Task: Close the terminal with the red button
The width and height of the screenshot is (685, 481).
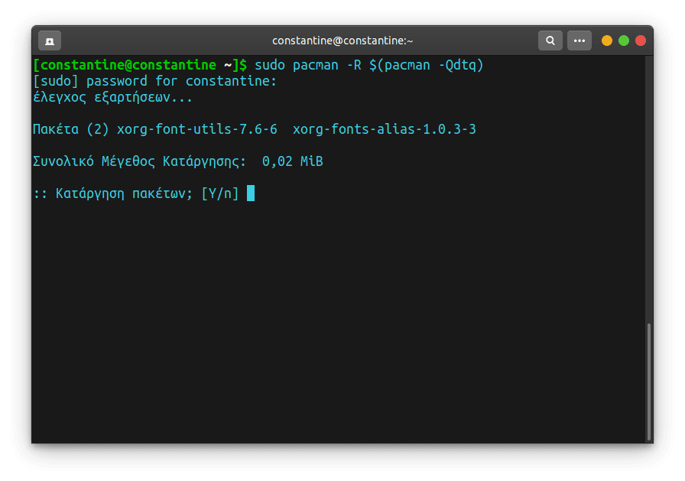Action: pyautogui.click(x=641, y=41)
